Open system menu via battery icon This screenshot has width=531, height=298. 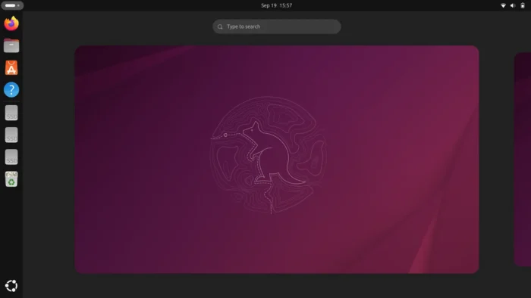(x=523, y=5)
